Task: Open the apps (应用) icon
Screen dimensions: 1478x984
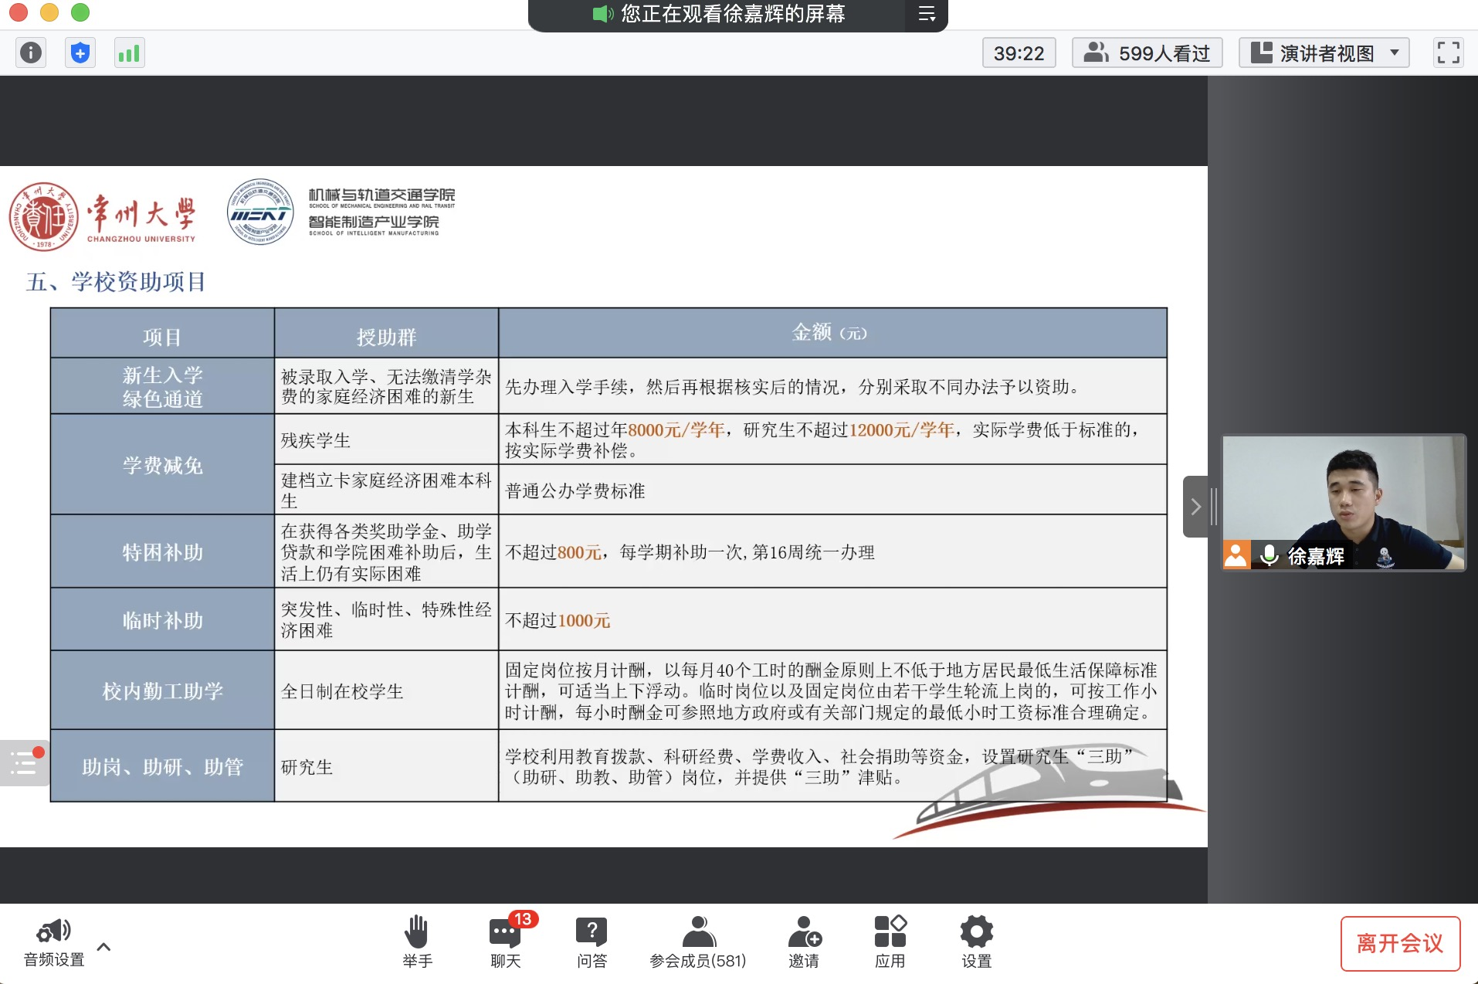Action: click(890, 940)
